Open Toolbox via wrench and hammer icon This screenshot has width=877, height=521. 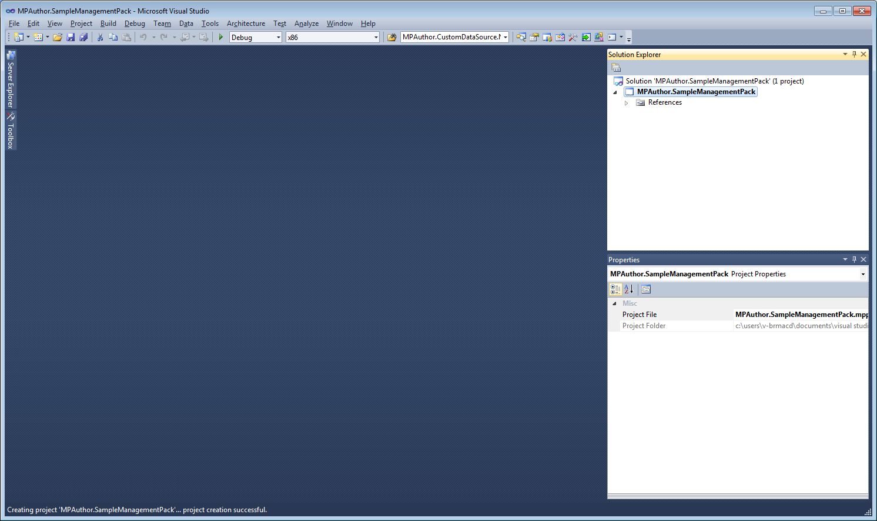tap(573, 37)
